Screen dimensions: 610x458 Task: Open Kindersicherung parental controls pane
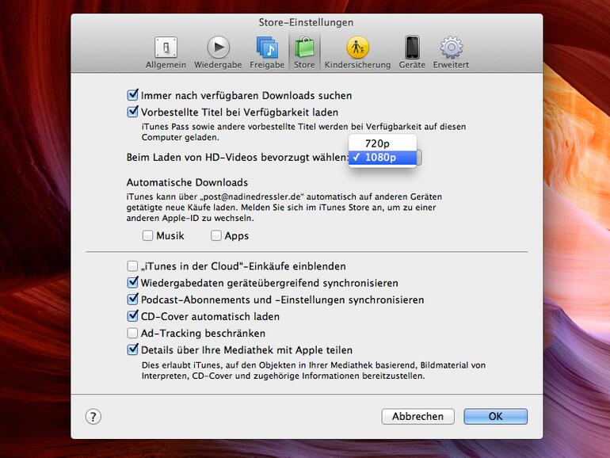(x=357, y=52)
